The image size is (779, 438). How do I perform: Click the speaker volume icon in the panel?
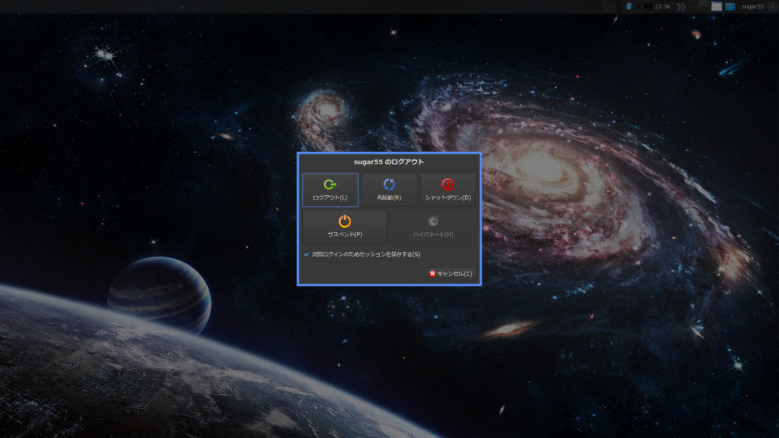click(x=647, y=6)
